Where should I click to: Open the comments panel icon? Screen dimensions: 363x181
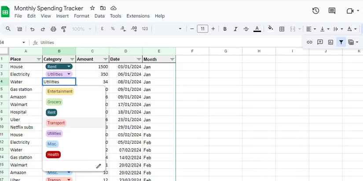332,11
